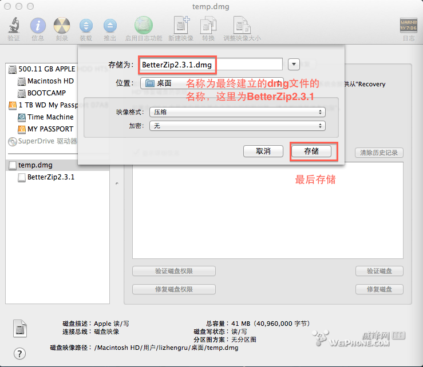Viewport: 423px width, 367px height.
Task: Click the help question mark button
Action: (19, 353)
